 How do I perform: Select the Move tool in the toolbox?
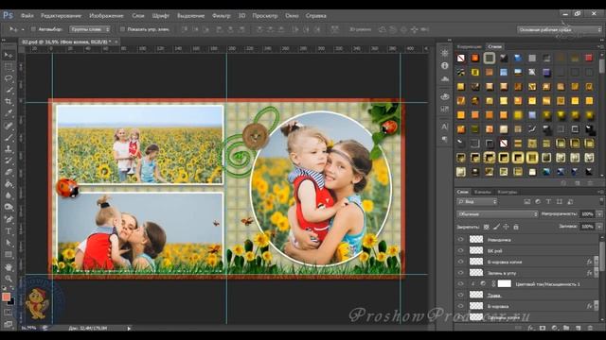pos(9,55)
